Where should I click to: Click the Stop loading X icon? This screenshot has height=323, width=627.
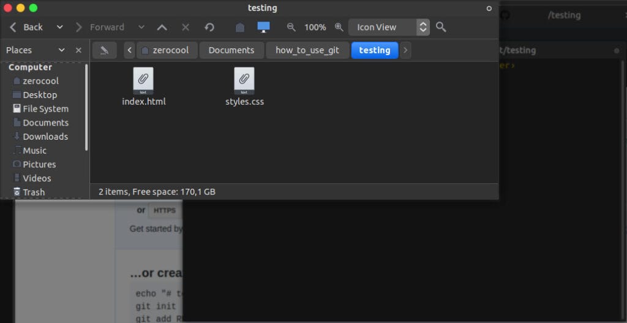pos(186,27)
